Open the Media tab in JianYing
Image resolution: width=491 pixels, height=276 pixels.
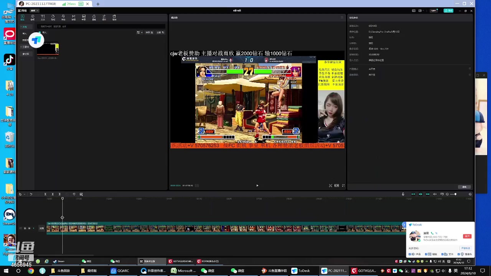click(x=22, y=18)
